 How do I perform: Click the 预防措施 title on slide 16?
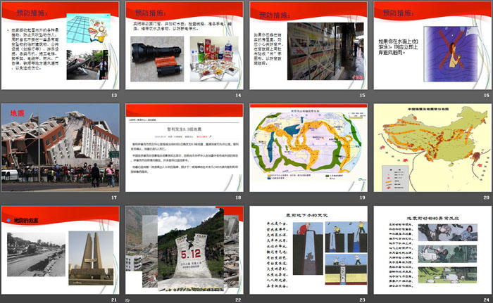[399, 13]
